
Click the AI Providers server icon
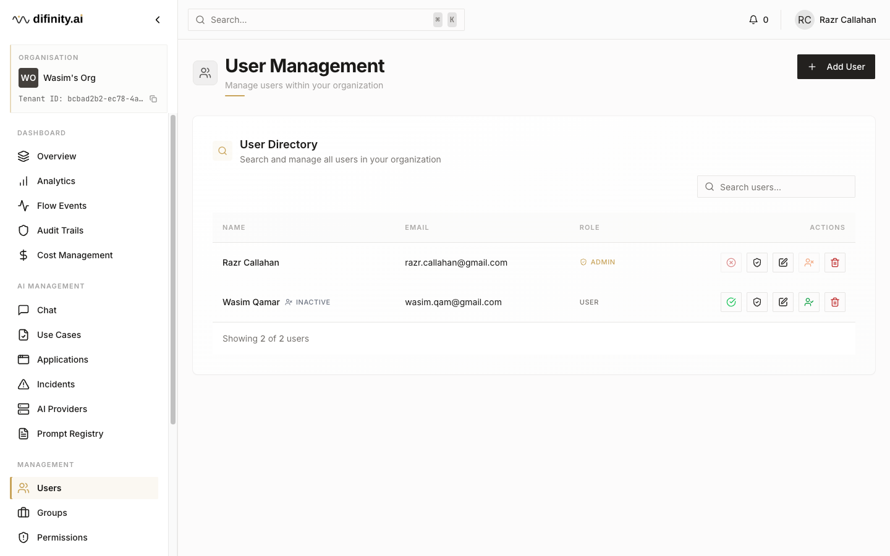tap(23, 409)
